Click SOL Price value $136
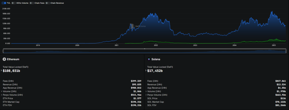This screenshot has height=110, width=289. (x=283, y=98)
